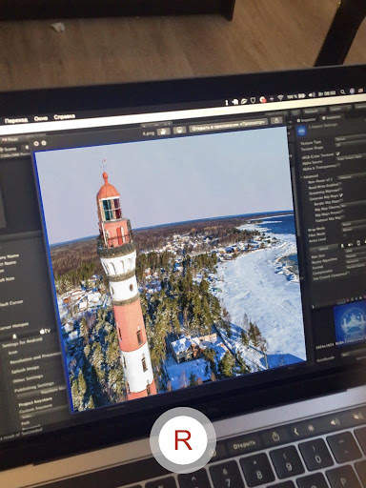Open the Переход menu in the menu bar
The height and width of the screenshot is (488, 366).
[x=16, y=120]
